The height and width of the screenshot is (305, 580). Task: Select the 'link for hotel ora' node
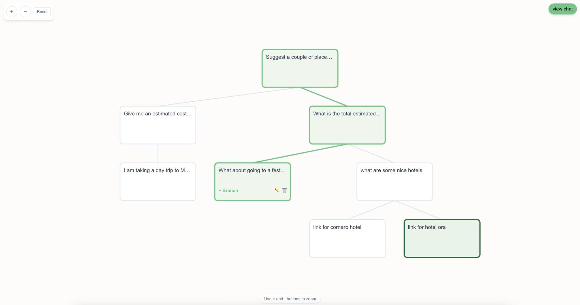pos(442,239)
